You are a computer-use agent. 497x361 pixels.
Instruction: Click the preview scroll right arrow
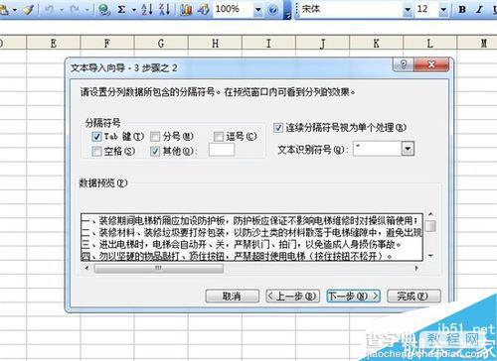pyautogui.click(x=416, y=268)
